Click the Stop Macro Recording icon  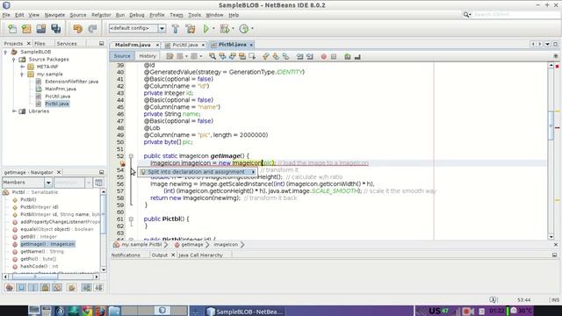point(334,56)
